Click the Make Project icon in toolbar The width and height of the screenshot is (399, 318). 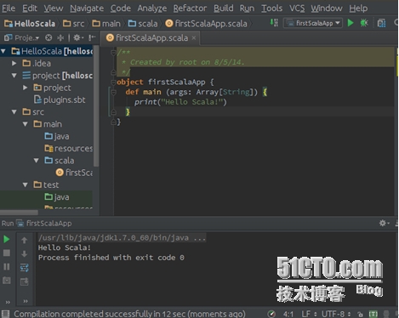coord(274,23)
